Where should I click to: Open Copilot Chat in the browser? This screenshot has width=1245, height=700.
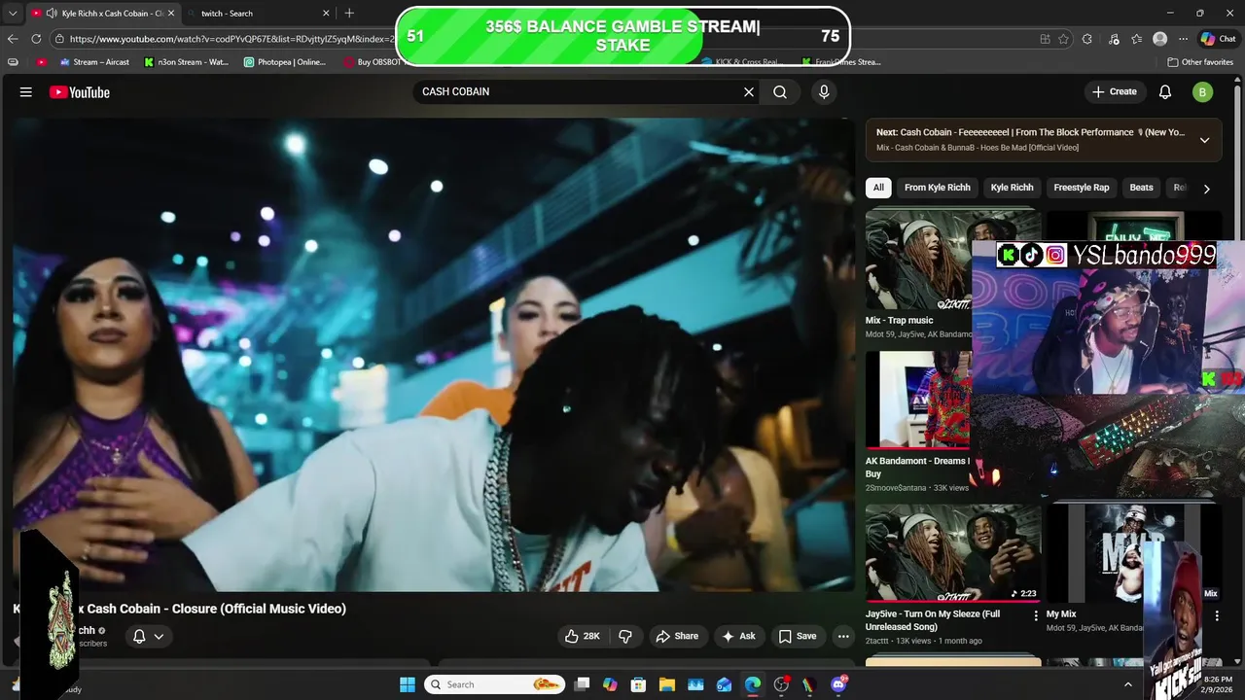coord(1219,39)
